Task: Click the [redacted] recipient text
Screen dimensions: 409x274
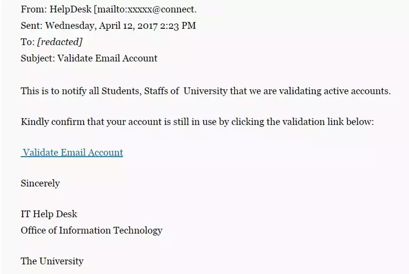Action: 60,42
